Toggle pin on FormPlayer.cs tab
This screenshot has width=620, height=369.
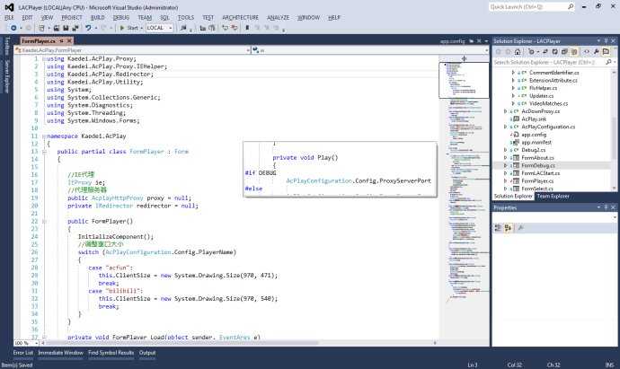click(62, 40)
